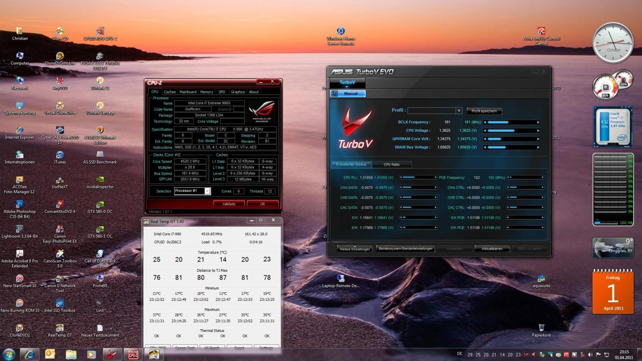
Task: Click the taskbar clock showing 23:15
Action: [x=624, y=355]
